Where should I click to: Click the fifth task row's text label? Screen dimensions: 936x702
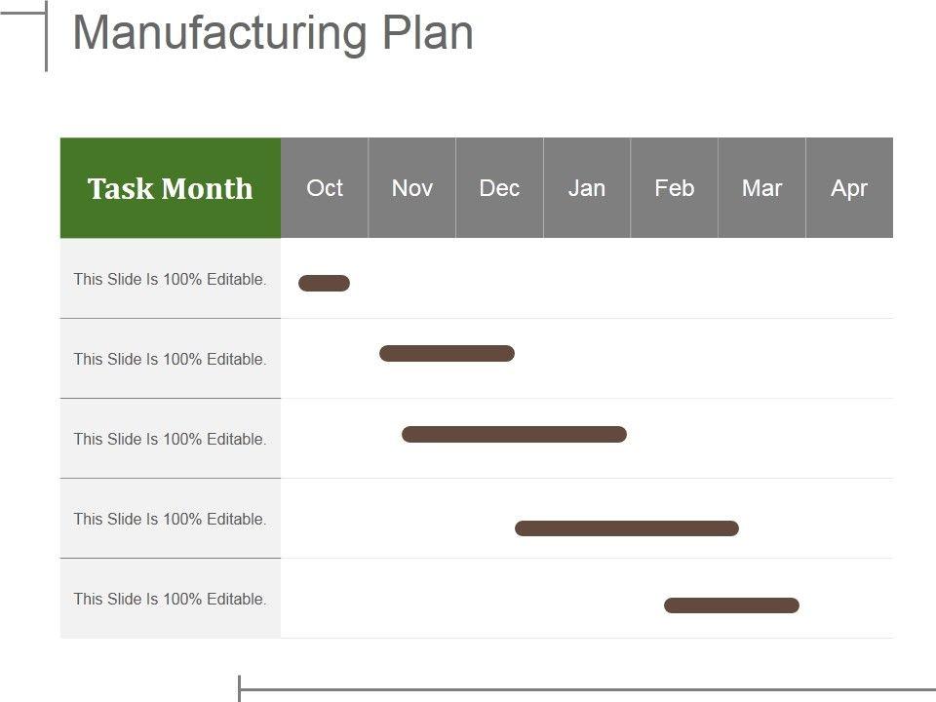tap(170, 599)
